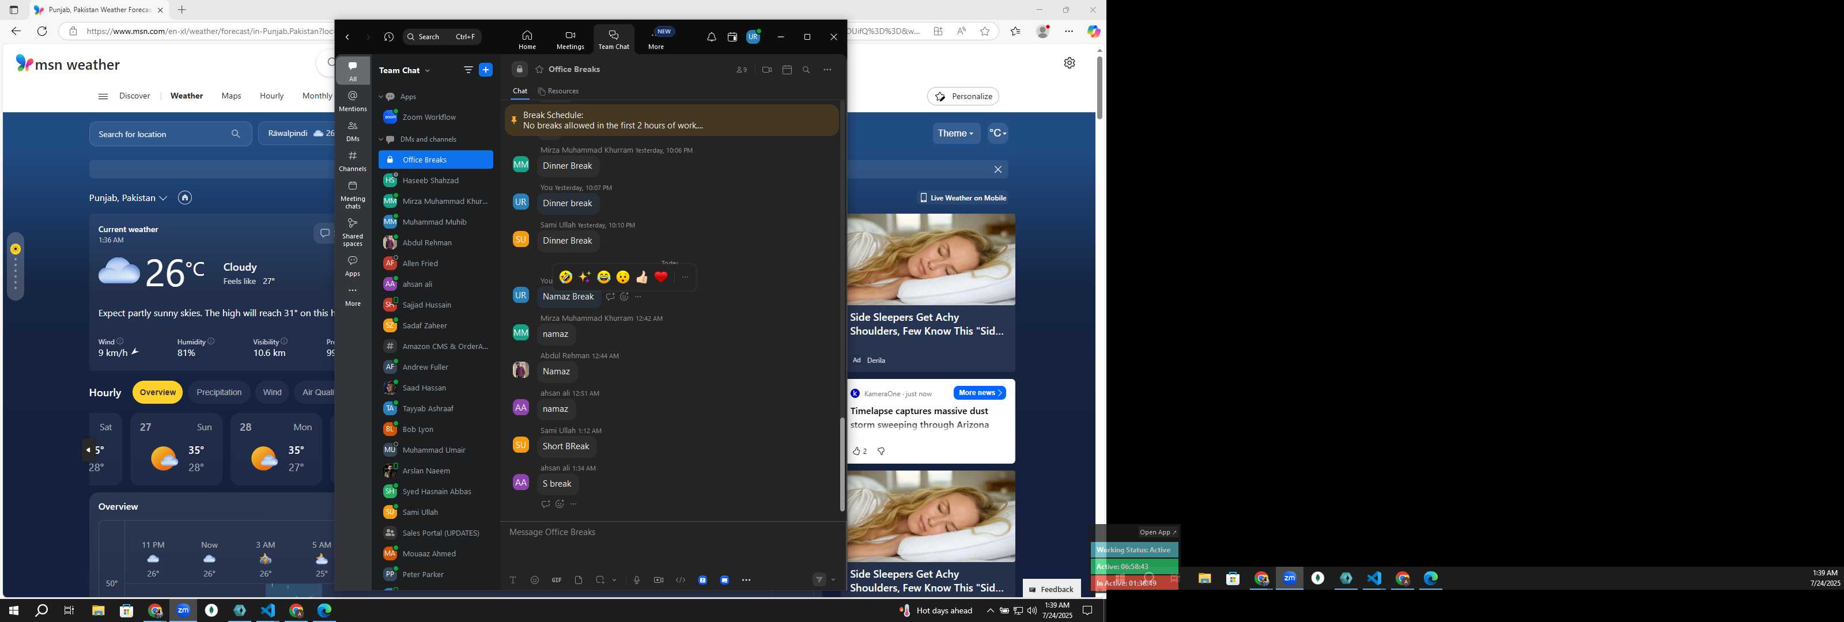React with the rolling laughing emoji
The image size is (1844, 622).
coord(565,277)
